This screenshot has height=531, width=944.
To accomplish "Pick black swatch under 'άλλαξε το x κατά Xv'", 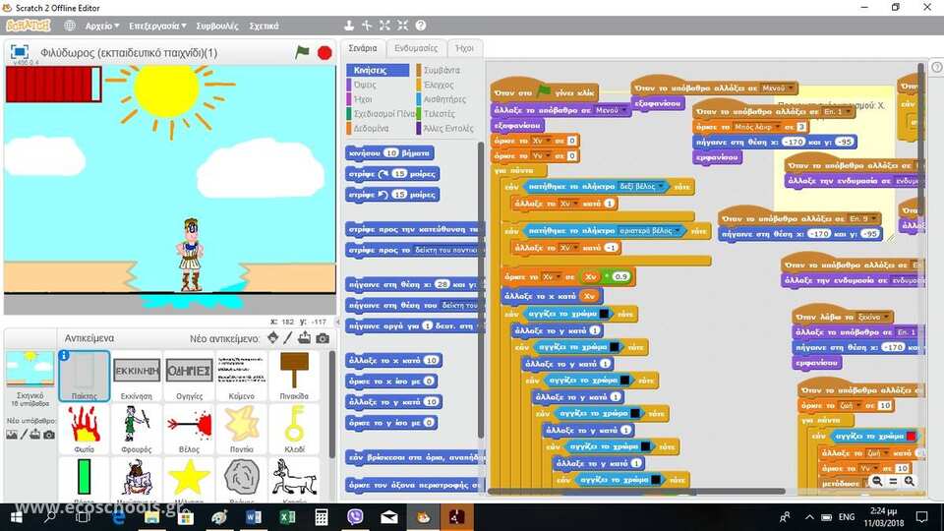I will pos(604,315).
